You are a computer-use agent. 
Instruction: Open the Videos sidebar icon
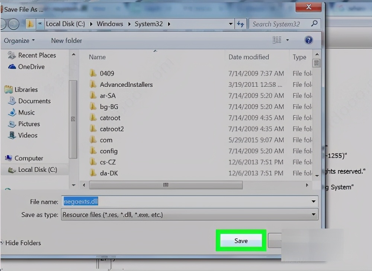(12, 135)
